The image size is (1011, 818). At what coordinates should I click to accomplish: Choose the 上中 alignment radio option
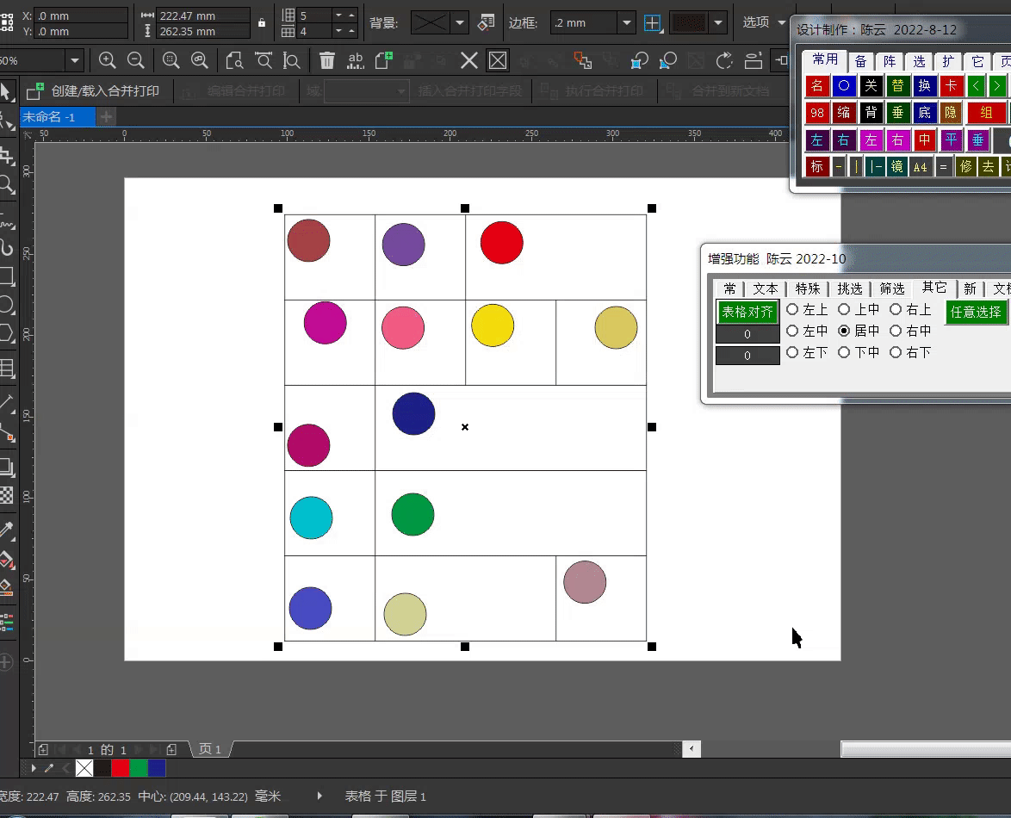[x=844, y=310]
